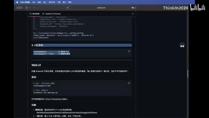Screen dimensions: 209x118
Task: Click the "一键分析" bullet item
Action: [58, 116]
